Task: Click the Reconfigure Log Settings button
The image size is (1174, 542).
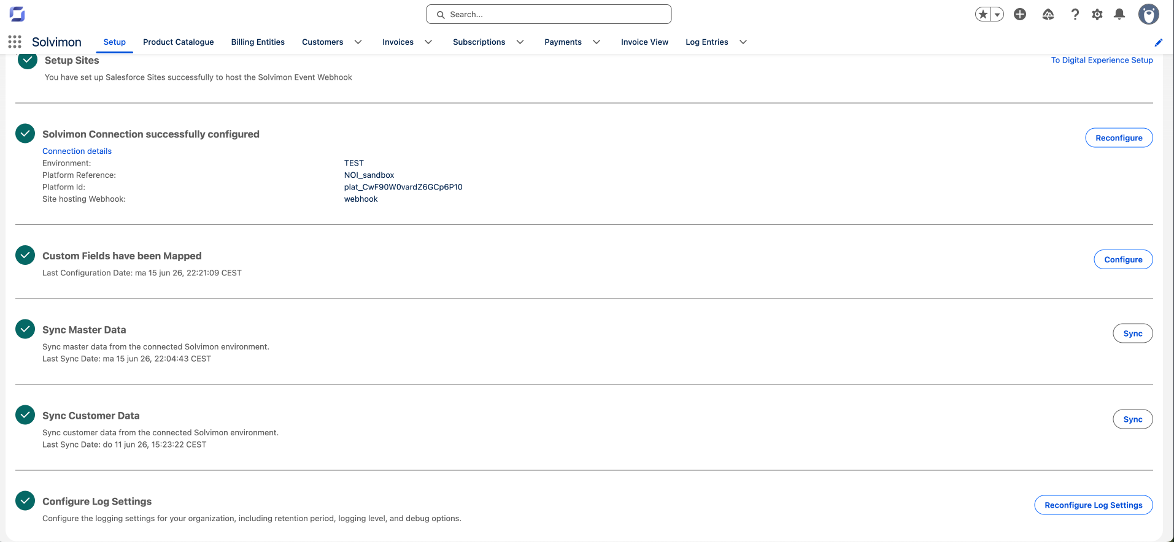Action: [1094, 505]
